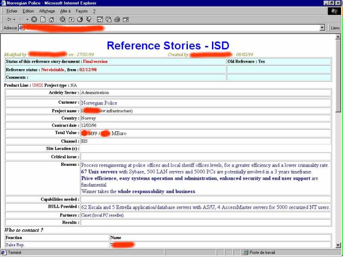Open the ? help menu
The height and width of the screenshot is (257, 343).
[x=94, y=11]
